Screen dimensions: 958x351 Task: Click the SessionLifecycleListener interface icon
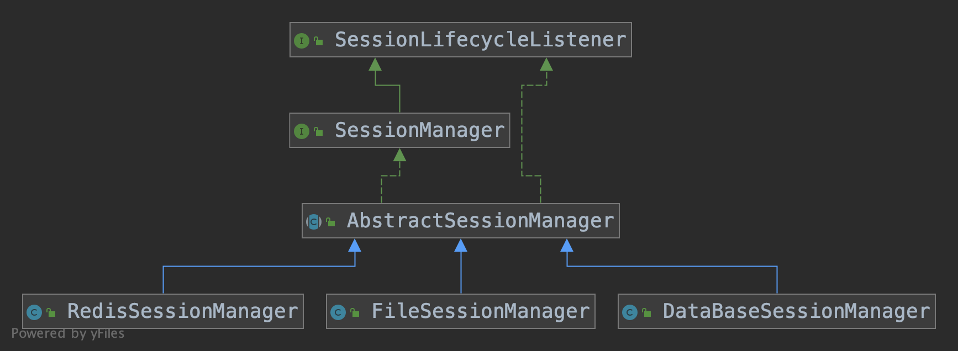pyautogui.click(x=301, y=41)
